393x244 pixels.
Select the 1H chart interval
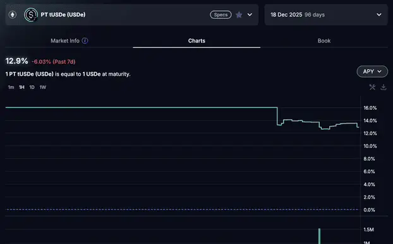pyautogui.click(x=22, y=87)
